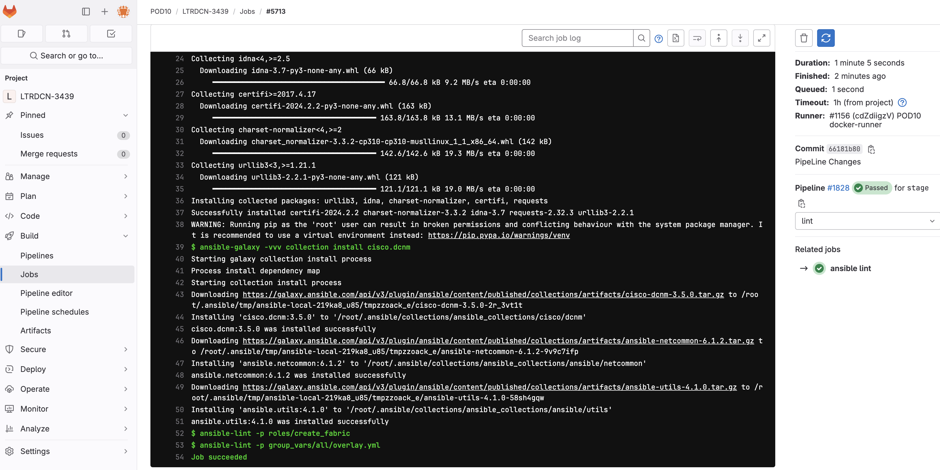Click the Pinned pin icon
This screenshot has height=470, width=940.
tap(9, 115)
